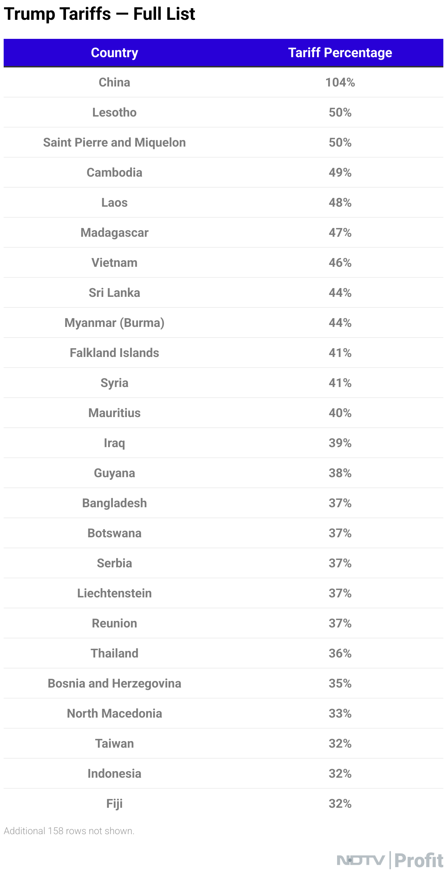447x873 pixels.
Task: Select the Taiwan country name
Action: tap(114, 744)
